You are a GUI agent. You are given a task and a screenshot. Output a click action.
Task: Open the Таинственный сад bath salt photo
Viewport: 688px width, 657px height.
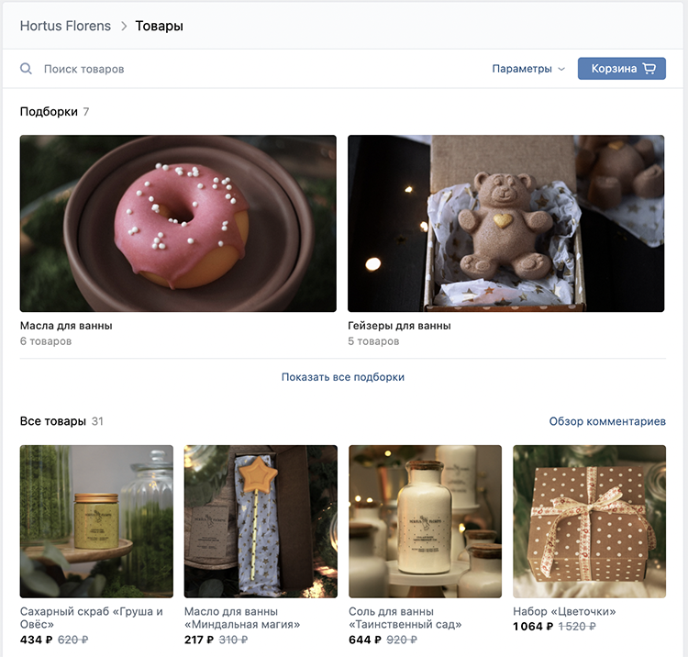(x=425, y=521)
